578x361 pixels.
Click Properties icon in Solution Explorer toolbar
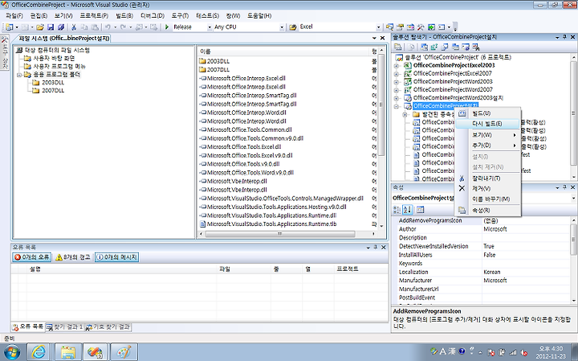(397, 47)
